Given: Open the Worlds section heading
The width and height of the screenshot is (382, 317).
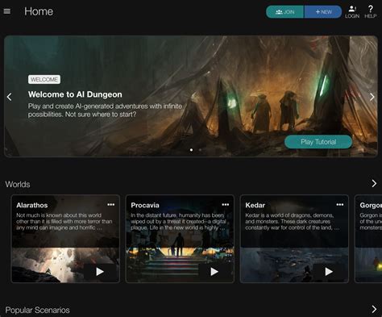Looking at the screenshot, I should click(18, 185).
